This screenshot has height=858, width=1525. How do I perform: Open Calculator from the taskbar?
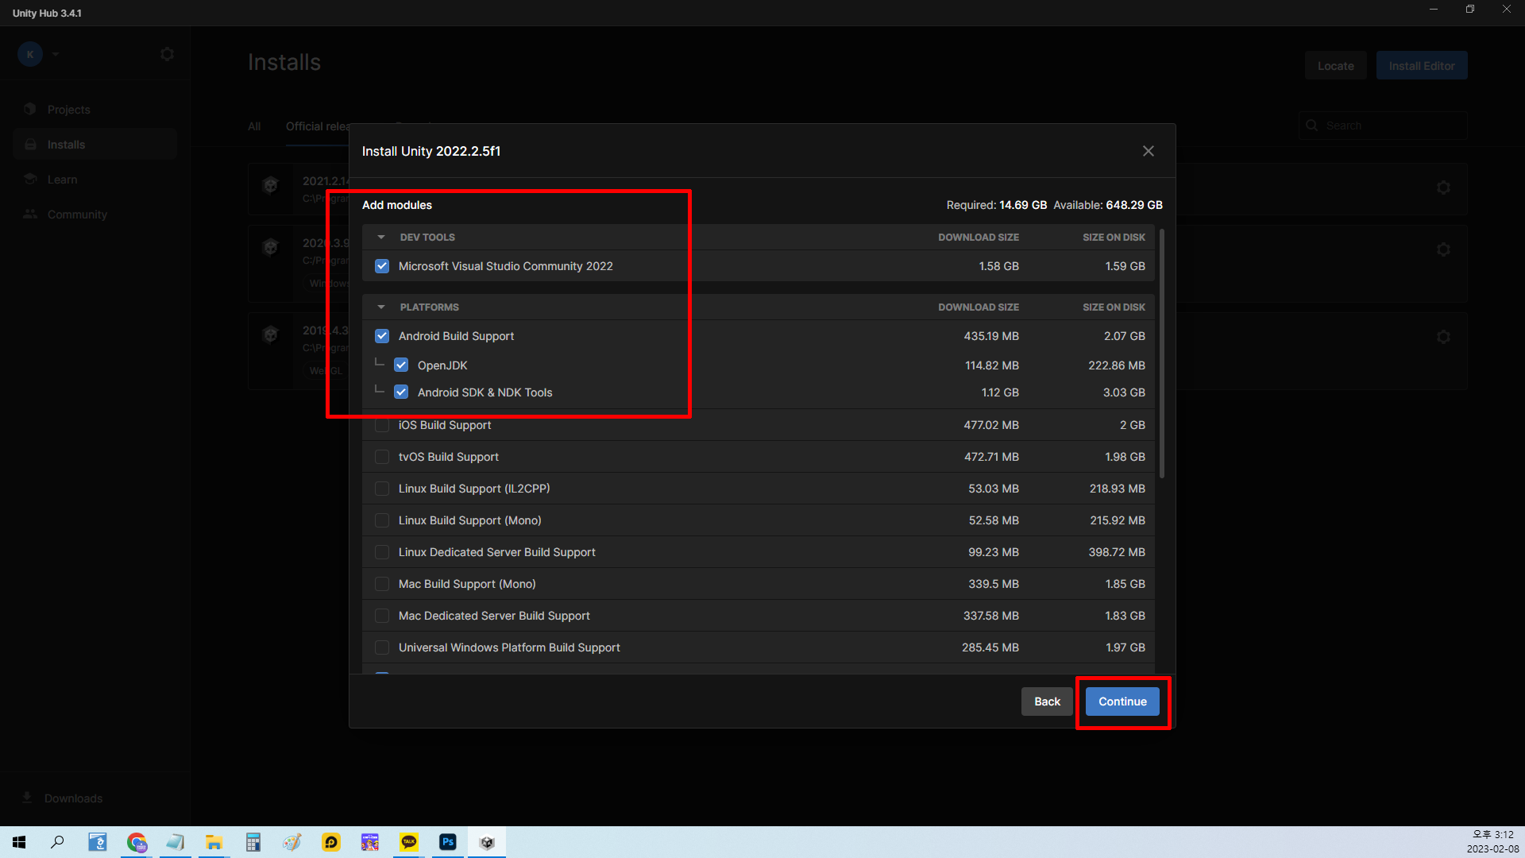[x=253, y=842]
